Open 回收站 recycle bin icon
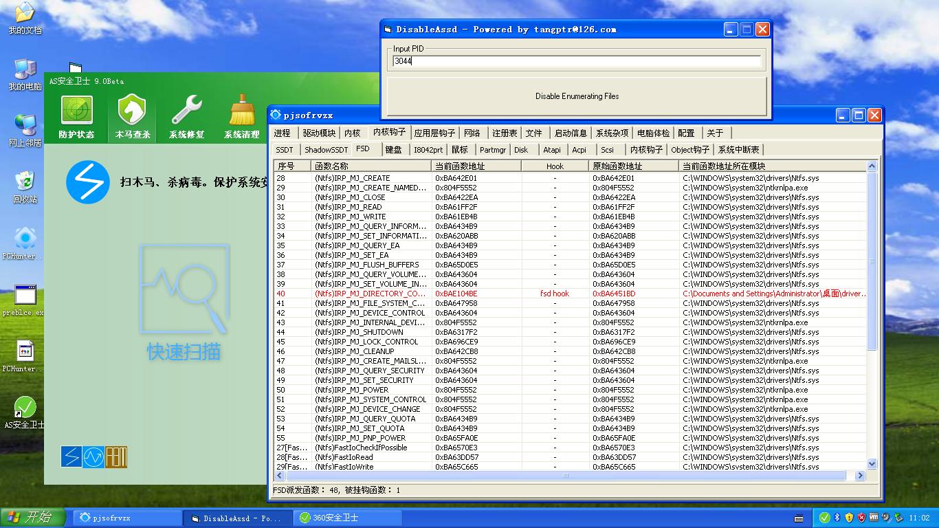Image resolution: width=939 pixels, height=528 pixels. 25,188
